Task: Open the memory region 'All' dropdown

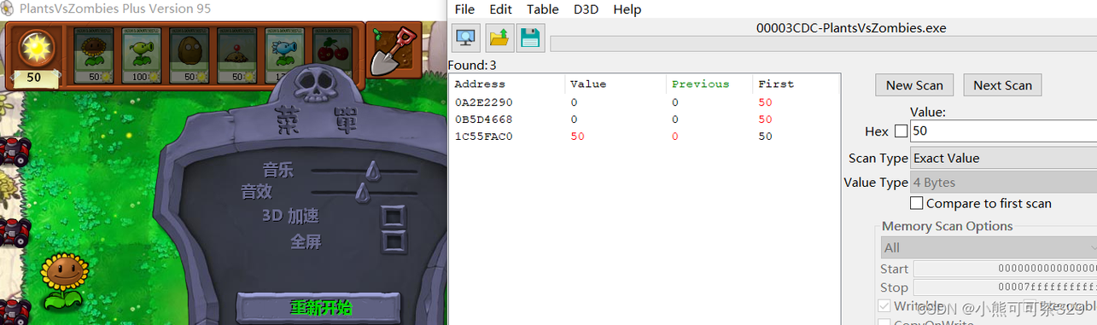Action: click(989, 247)
